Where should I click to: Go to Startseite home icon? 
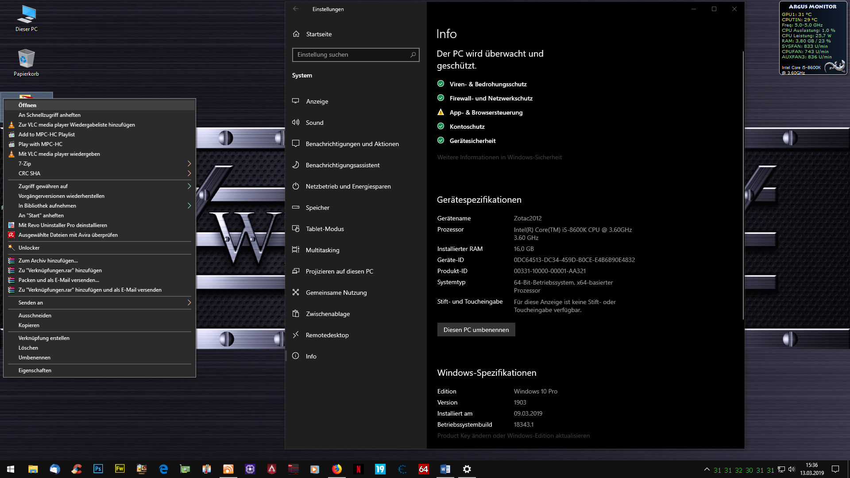[296, 34]
